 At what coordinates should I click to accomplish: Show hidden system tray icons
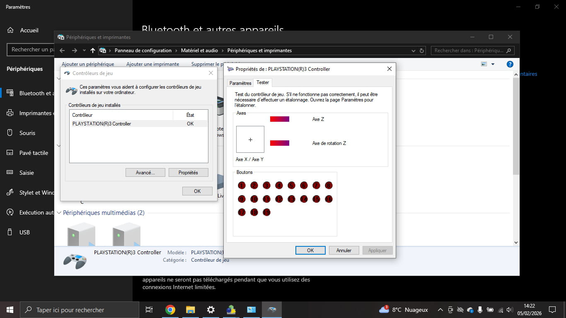pos(440,310)
